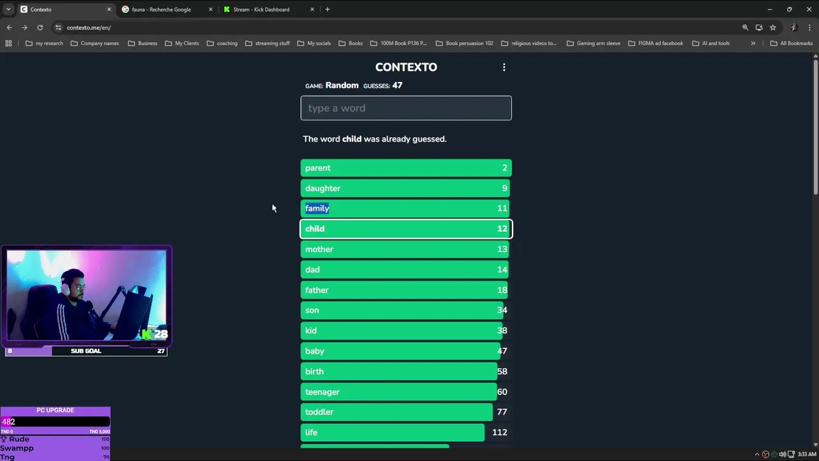Go back to the previous page
Viewport: 819px width, 461px height.
coord(9,28)
